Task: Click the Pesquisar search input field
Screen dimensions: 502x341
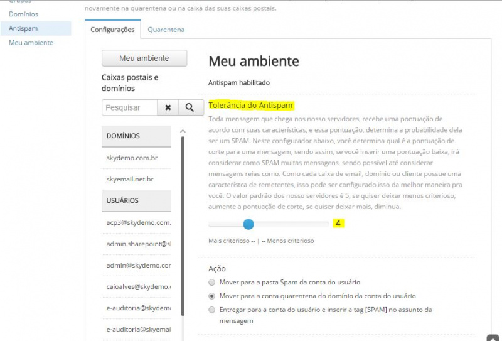Action: 130,107
